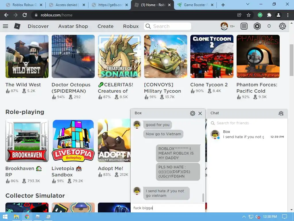Viewport: 294px width, 221px height.
Task: Click the Roblox logo icon
Action: tap(17, 26)
